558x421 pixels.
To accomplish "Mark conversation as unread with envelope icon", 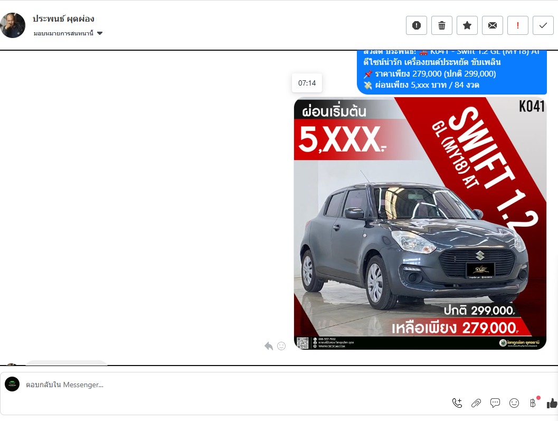I will click(x=493, y=25).
